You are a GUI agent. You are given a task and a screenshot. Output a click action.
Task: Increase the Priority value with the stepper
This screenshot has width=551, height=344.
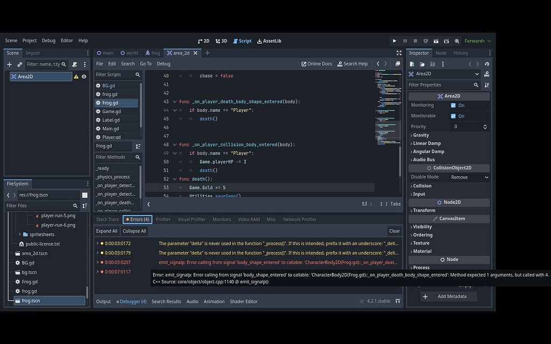[485, 124]
